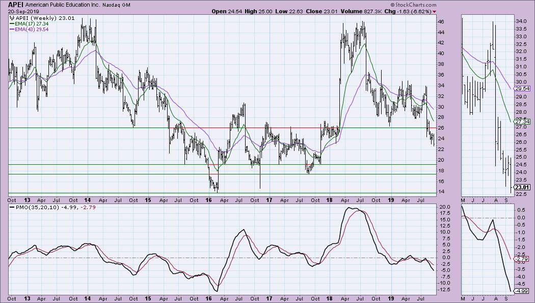Click the purple EMA(43) legend line swatch

(12, 30)
